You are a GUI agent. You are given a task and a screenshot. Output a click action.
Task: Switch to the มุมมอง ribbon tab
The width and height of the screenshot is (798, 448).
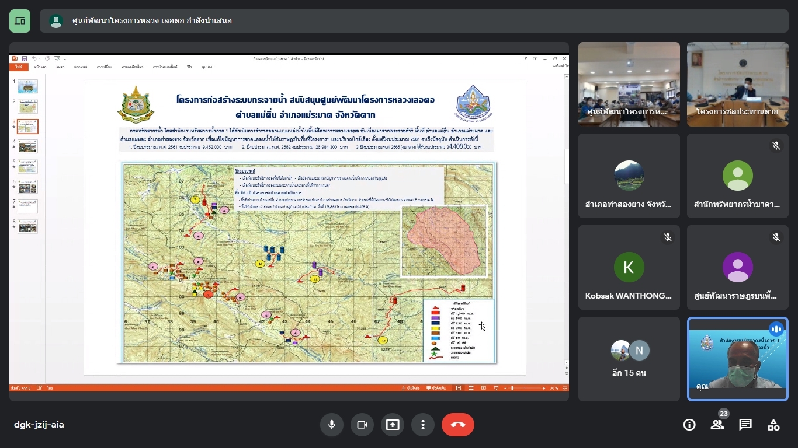[207, 67]
